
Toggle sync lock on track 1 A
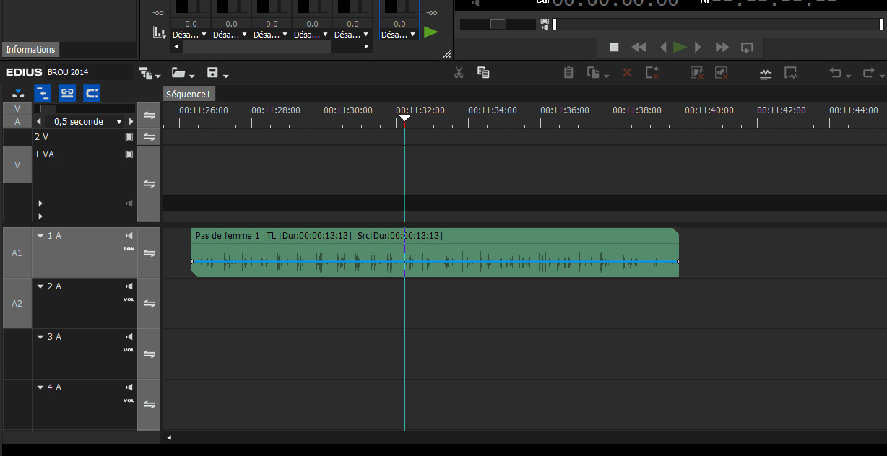[149, 253]
